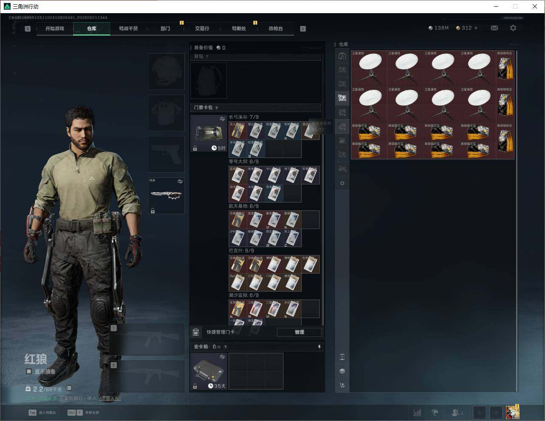Click the help icon next to 门禁卡包
The width and height of the screenshot is (545, 421).
[x=217, y=108]
